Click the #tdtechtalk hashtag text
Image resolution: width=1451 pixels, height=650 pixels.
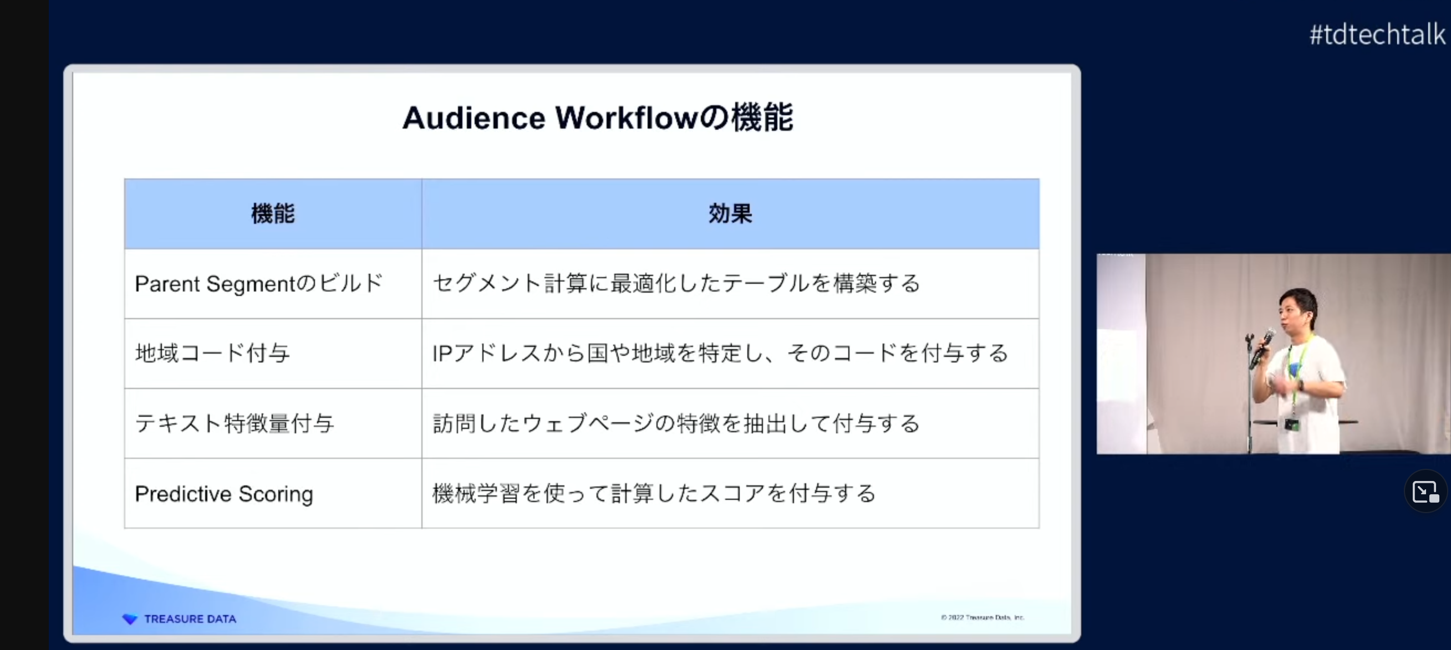tap(1377, 35)
